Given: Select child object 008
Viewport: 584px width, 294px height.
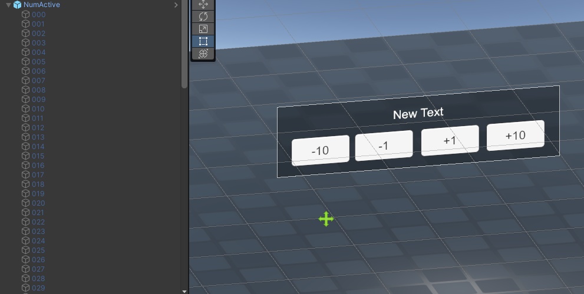Looking at the screenshot, I should tap(39, 90).
